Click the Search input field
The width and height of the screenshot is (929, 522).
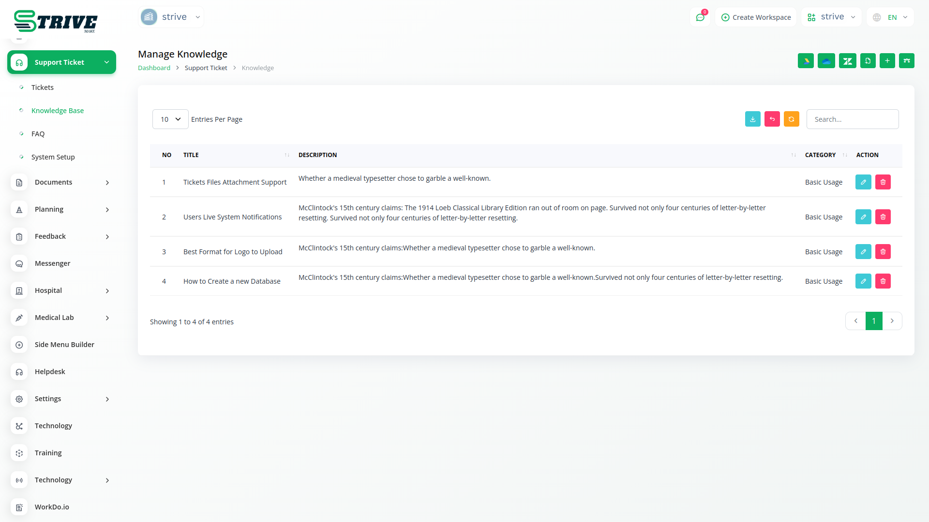click(852, 119)
